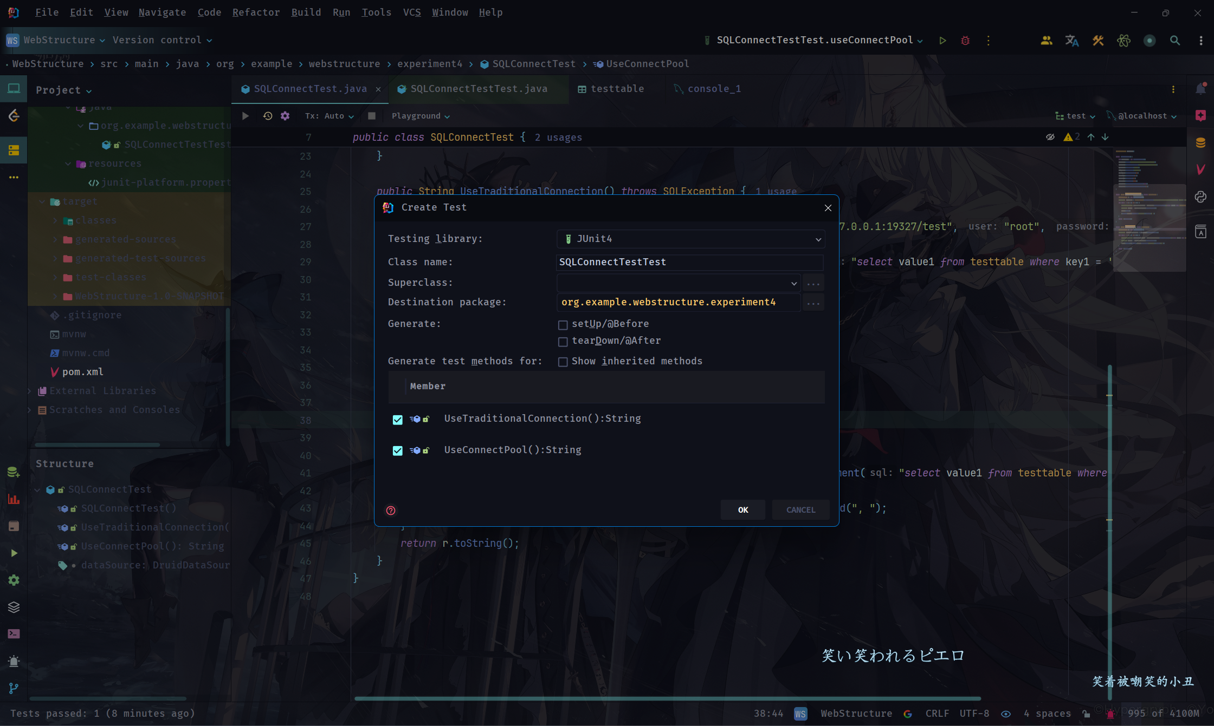Click the memory indicator 995 of 4100M
The width and height of the screenshot is (1214, 726).
1163,714
